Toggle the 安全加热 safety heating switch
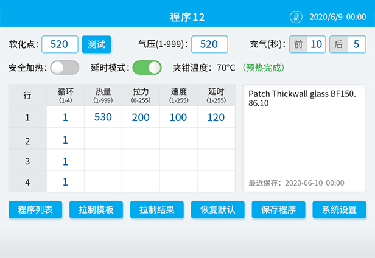Viewport: 375px width, 258px height. click(x=65, y=67)
